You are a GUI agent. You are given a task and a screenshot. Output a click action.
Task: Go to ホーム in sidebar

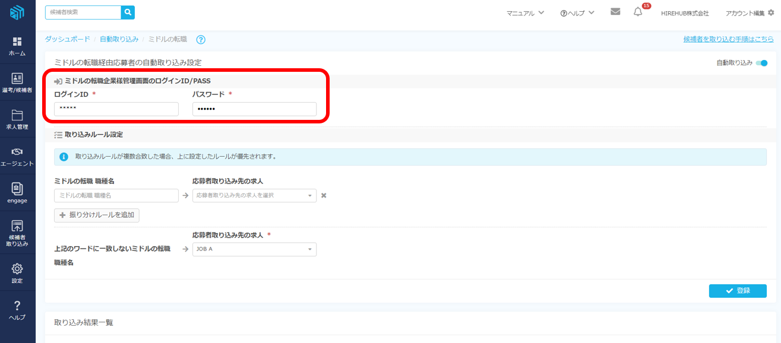(17, 46)
